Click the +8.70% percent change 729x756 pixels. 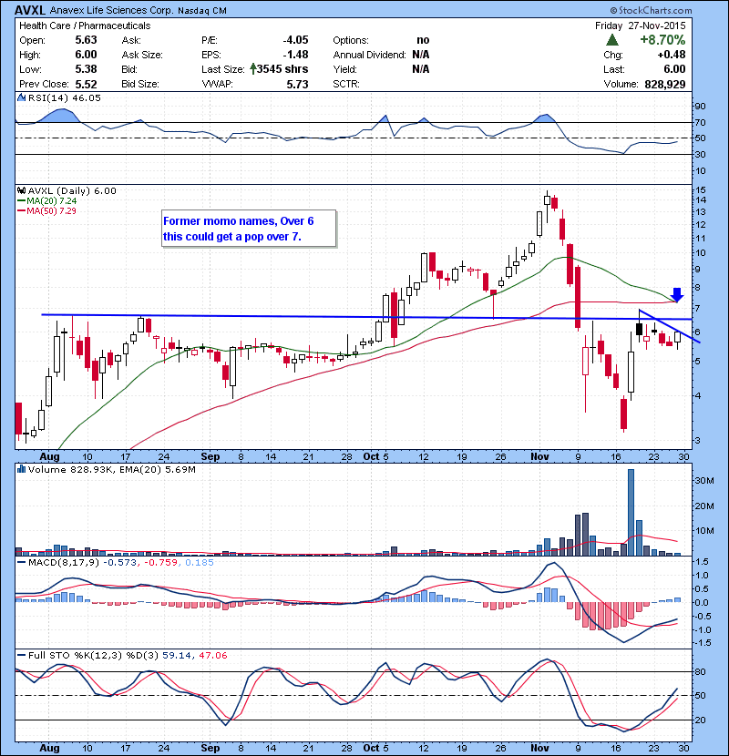662,39
